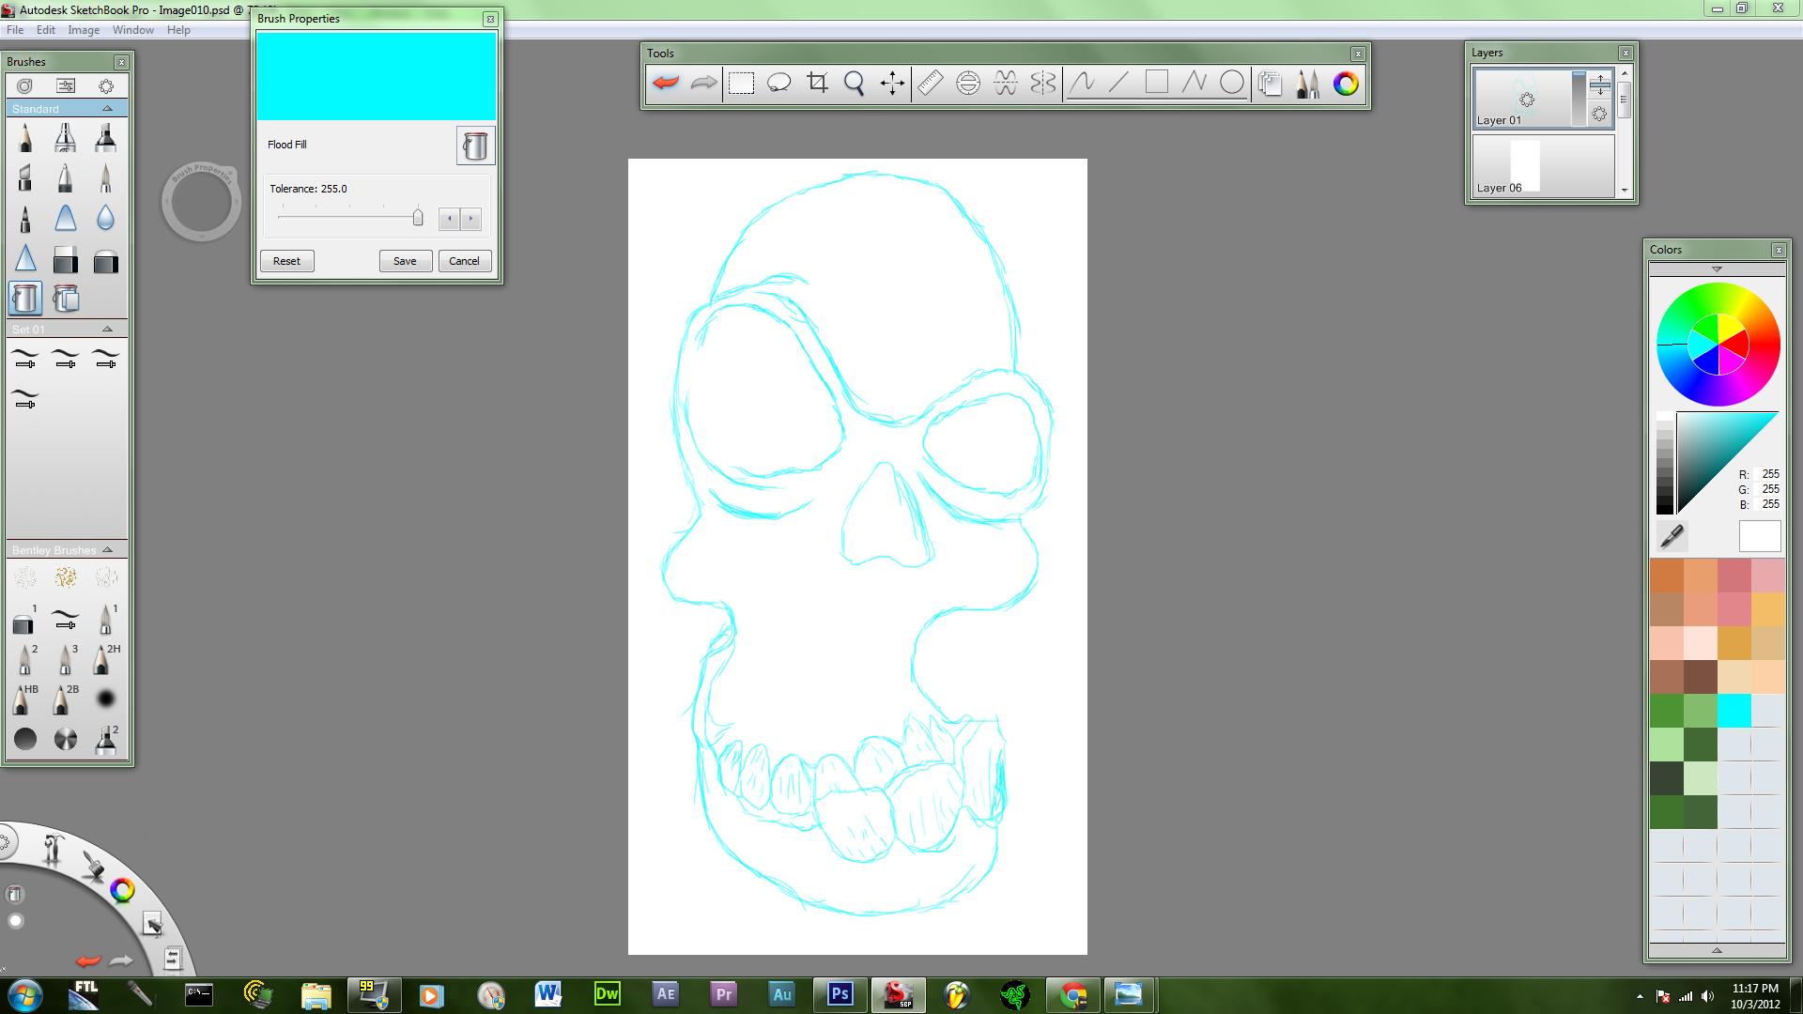Click the Undo arrow in Tools panel
The image size is (1803, 1014).
pyautogui.click(x=666, y=84)
